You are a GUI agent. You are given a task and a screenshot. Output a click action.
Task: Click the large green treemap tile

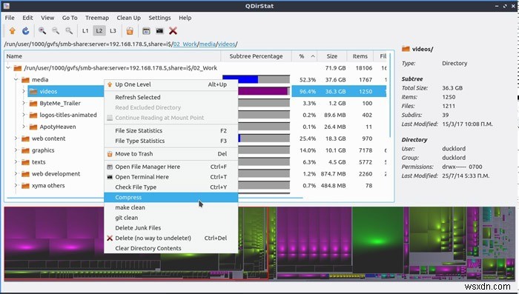[377, 240]
